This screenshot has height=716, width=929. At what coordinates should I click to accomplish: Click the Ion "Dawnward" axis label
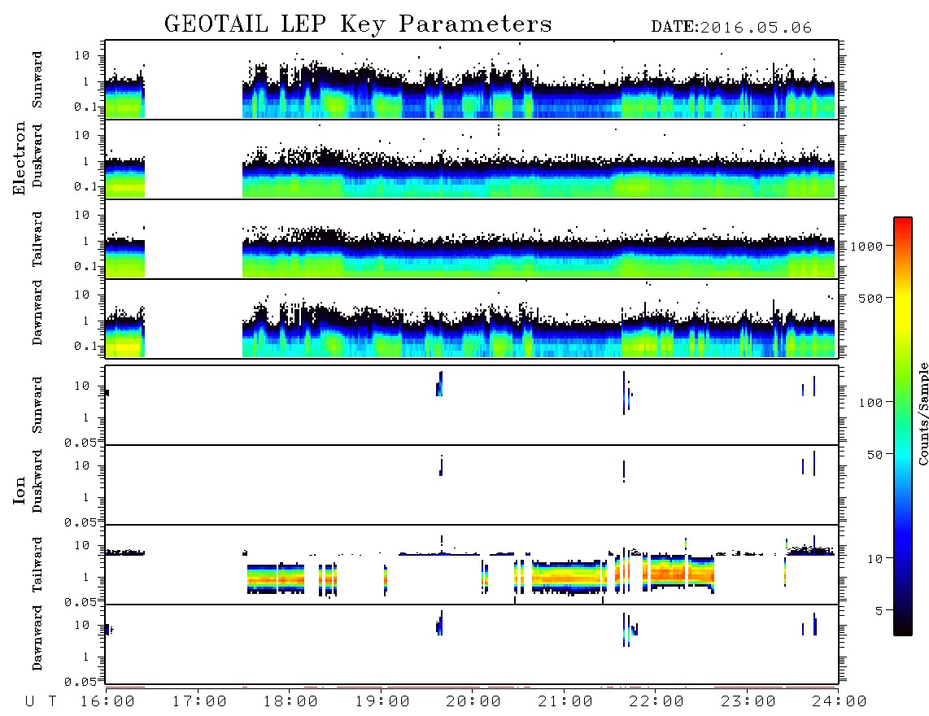[37, 638]
